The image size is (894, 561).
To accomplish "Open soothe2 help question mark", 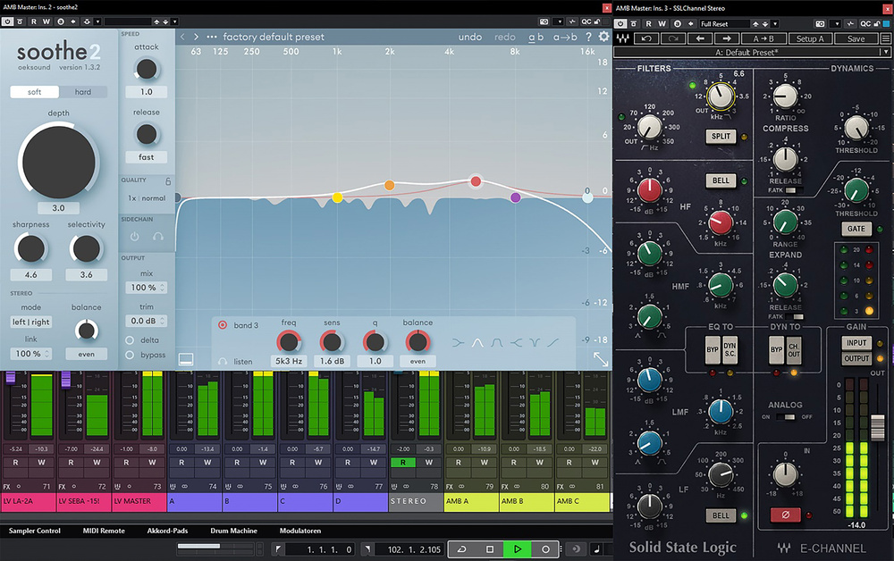I will pos(588,37).
